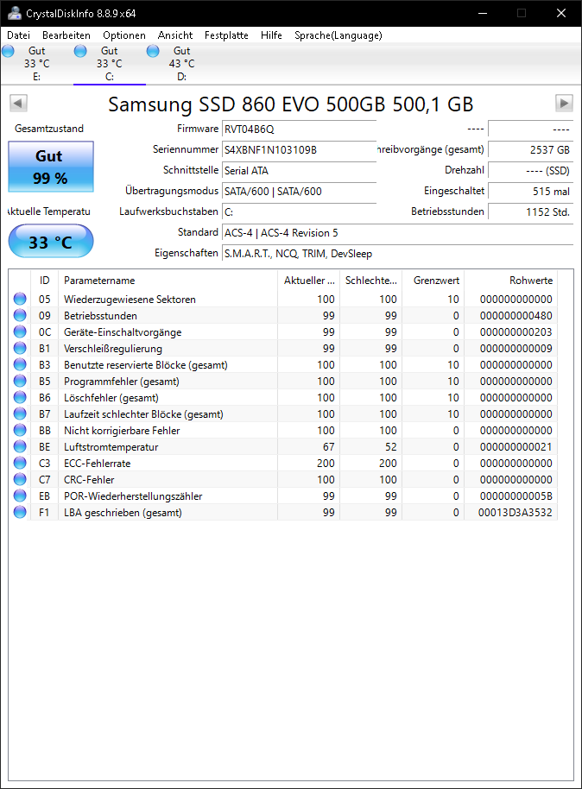Click status orb for Nicht korrigierbare Fehler
This screenshot has height=789, width=582.
(20, 431)
